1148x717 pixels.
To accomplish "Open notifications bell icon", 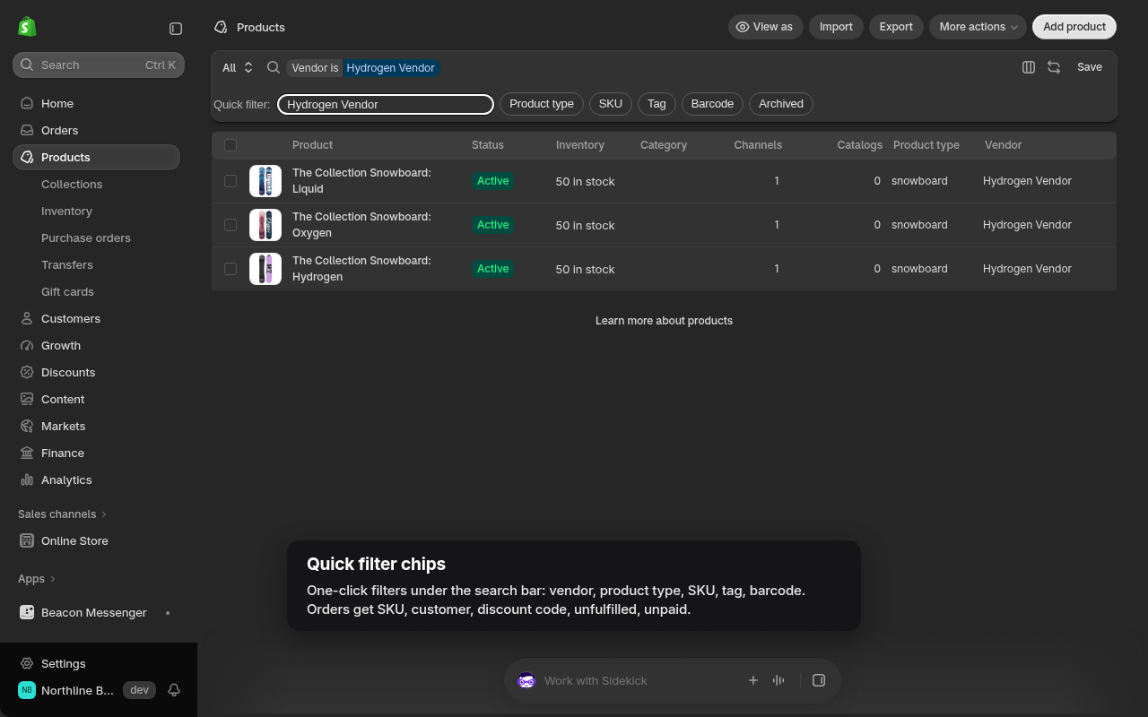I will click(x=174, y=690).
